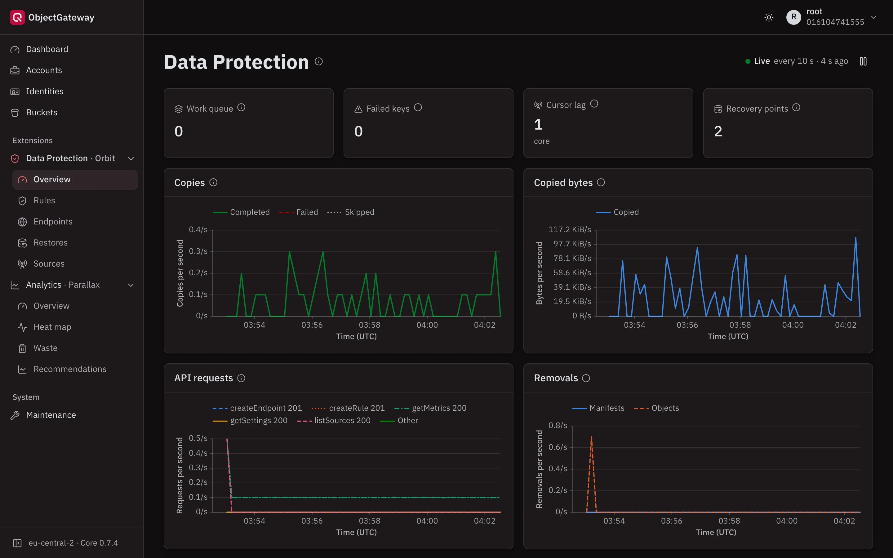Collapse Data Protection · Orbit section chevron
Image resolution: width=893 pixels, height=558 pixels.
pyautogui.click(x=131, y=158)
